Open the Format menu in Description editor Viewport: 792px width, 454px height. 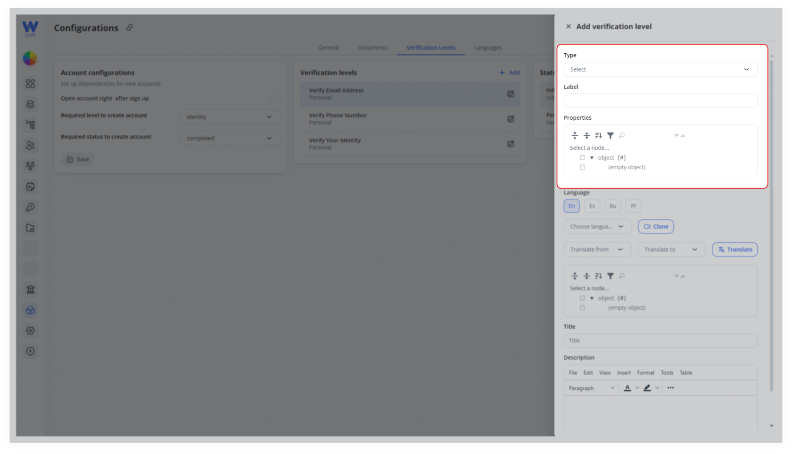point(645,372)
